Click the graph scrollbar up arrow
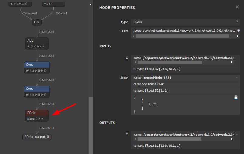 91,5
